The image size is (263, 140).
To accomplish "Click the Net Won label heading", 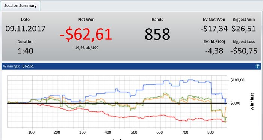I will 86,20.
